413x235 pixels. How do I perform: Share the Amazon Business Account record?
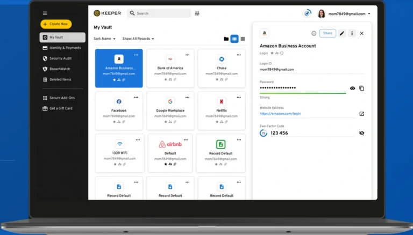pos(327,33)
